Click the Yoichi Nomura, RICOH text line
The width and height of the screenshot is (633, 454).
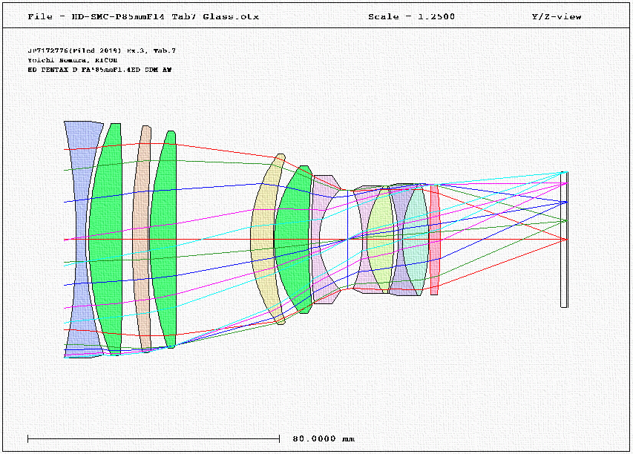point(73,60)
